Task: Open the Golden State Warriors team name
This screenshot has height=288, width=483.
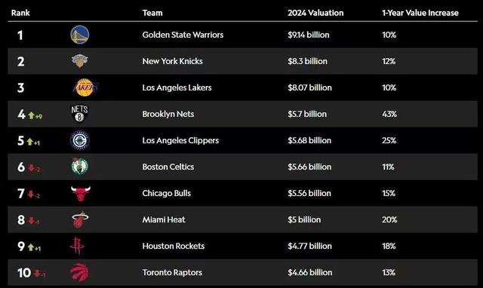Action: click(x=183, y=35)
